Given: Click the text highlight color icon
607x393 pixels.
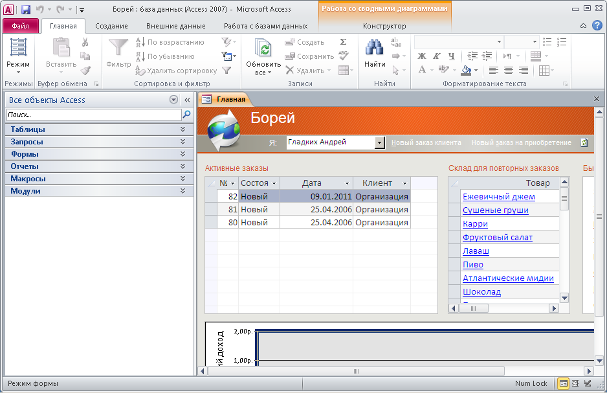Looking at the screenshot, I should coord(444,70).
